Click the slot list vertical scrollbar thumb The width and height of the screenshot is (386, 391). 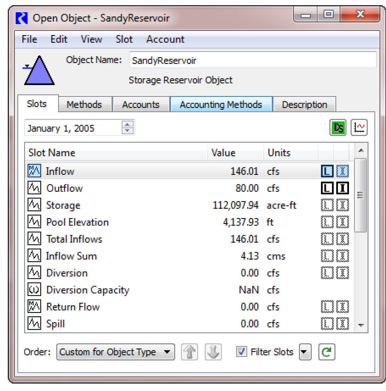[360, 195]
